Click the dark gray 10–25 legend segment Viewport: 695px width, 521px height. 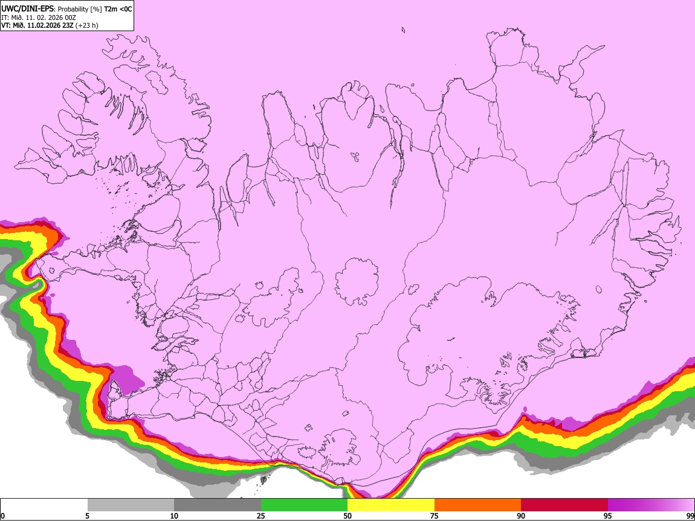(x=218, y=505)
